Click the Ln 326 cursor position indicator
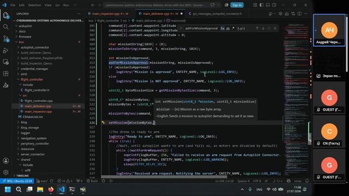 coord(224,181)
